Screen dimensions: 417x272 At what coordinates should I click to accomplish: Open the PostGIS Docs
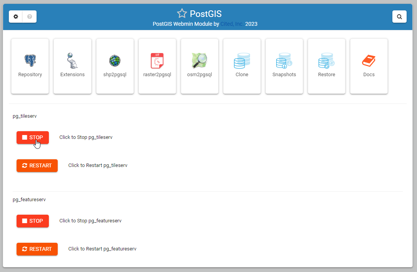pyautogui.click(x=369, y=65)
